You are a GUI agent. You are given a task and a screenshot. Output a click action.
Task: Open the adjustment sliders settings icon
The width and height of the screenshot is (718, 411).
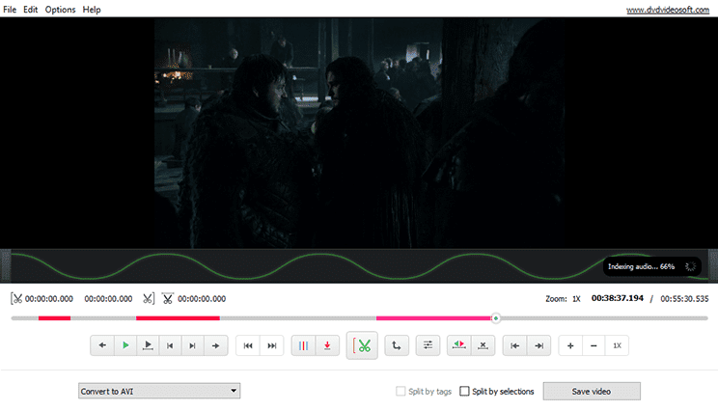[x=428, y=345]
